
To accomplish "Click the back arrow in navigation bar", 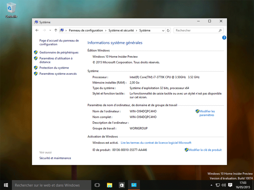I will pyautogui.click(x=37, y=30).
